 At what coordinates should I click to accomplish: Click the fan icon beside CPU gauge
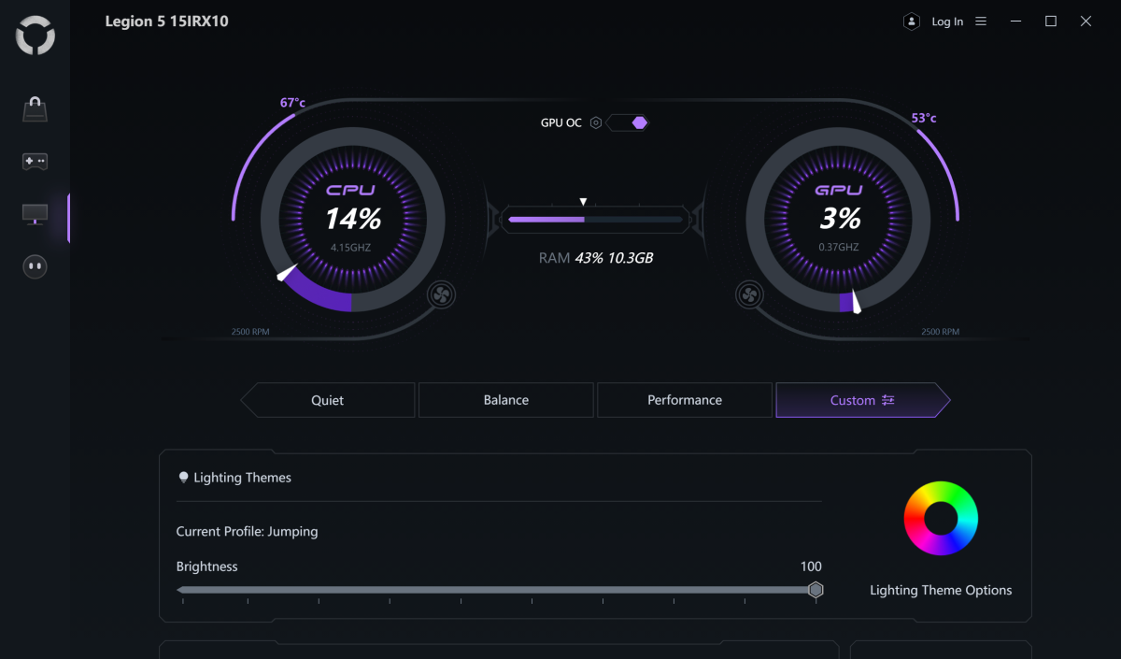(441, 295)
